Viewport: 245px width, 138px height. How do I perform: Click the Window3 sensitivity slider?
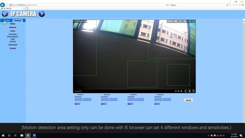[136, 100]
